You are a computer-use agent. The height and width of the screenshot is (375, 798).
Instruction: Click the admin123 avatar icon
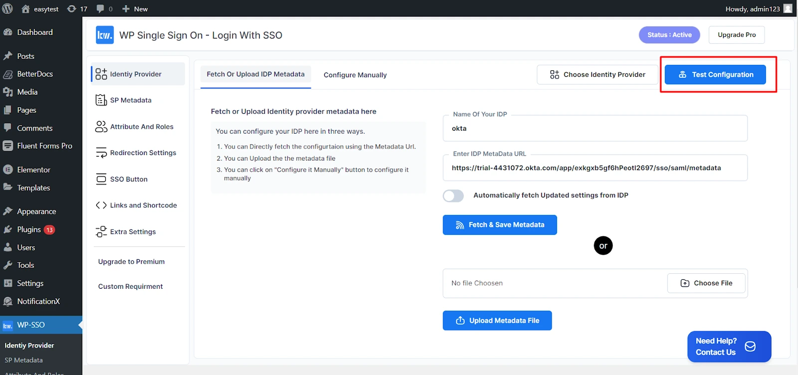(788, 8)
